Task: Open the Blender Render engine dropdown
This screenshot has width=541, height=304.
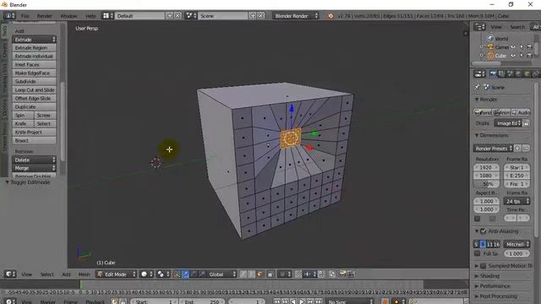Action: click(x=295, y=16)
